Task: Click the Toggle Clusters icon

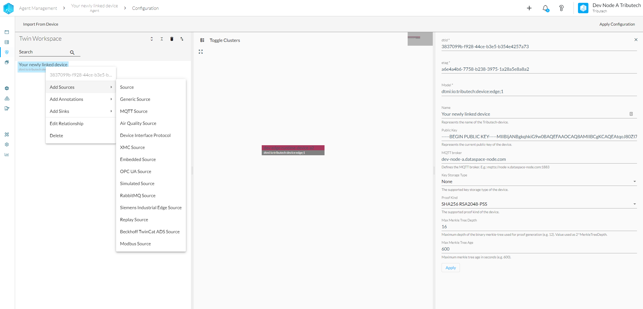Action: click(x=202, y=40)
